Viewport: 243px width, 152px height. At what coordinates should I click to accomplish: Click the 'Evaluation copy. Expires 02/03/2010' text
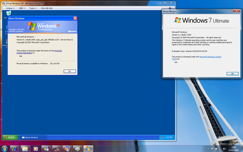coord(189,51)
